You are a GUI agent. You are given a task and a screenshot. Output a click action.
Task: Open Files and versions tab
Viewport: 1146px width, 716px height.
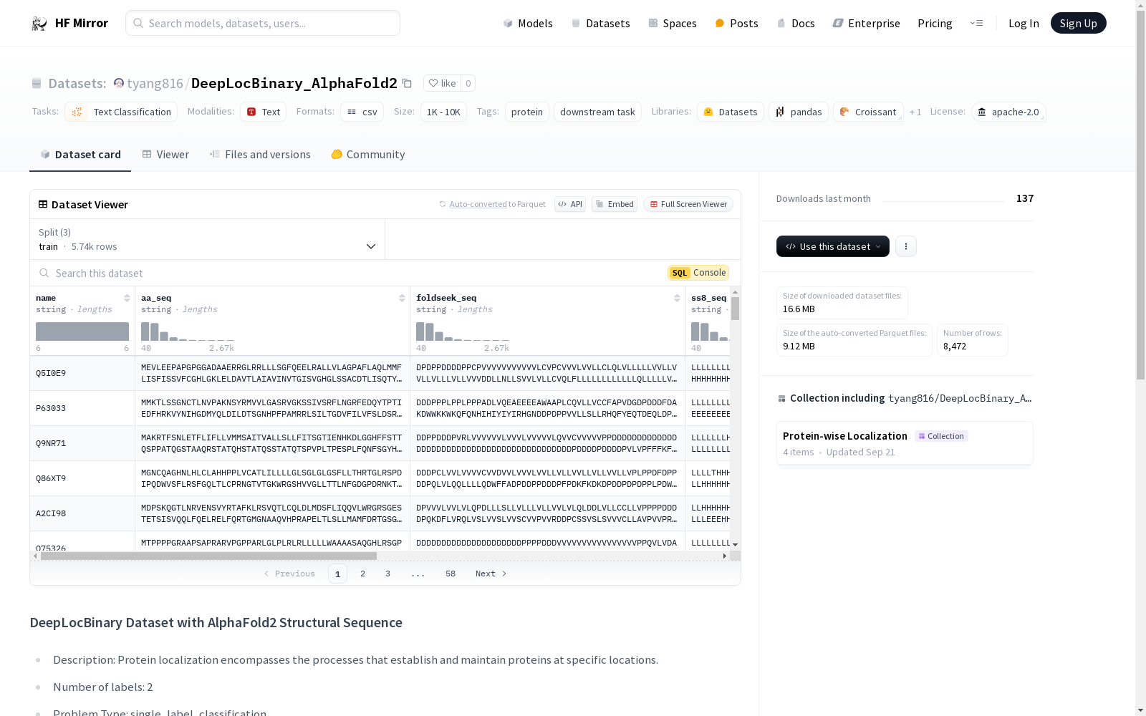(x=260, y=155)
